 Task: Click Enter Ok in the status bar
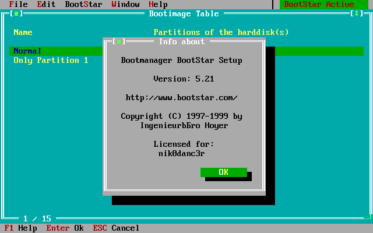(x=65, y=228)
